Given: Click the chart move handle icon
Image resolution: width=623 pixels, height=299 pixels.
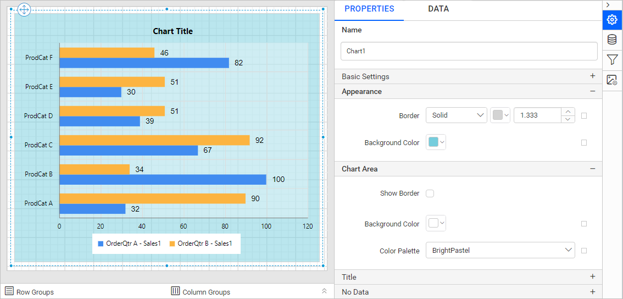Looking at the screenshot, I should click(x=25, y=10).
